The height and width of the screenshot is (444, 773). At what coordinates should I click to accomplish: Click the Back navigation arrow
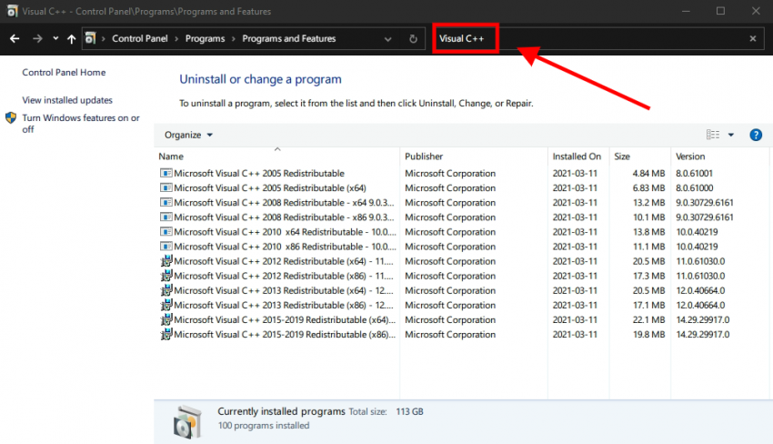click(15, 39)
